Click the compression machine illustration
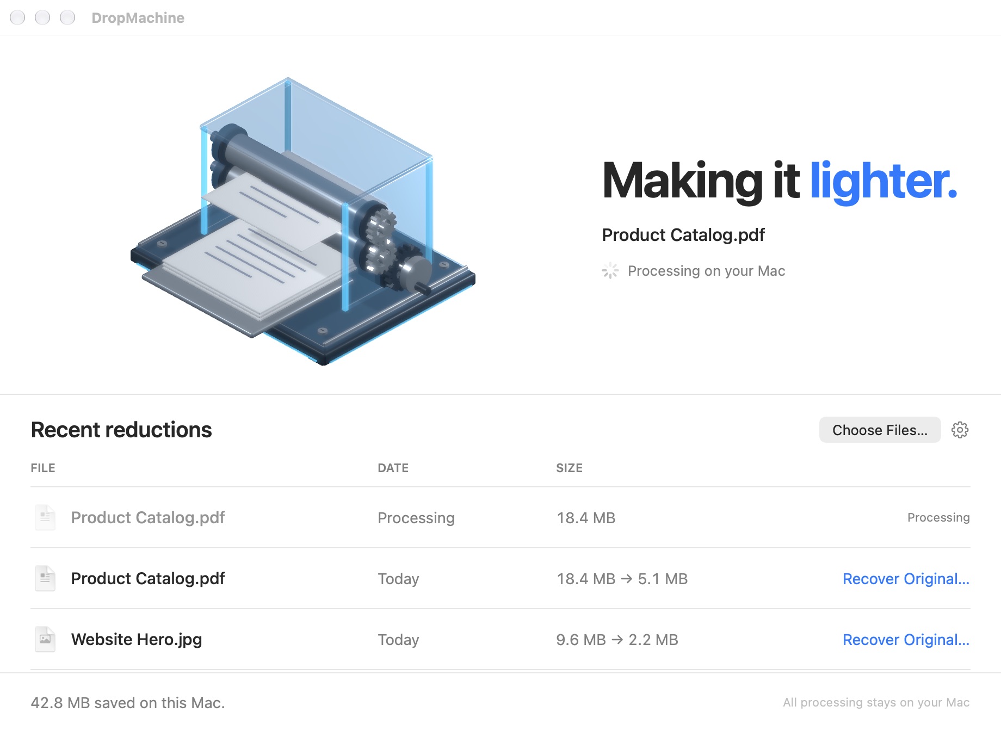The height and width of the screenshot is (731, 1001). [x=303, y=221]
